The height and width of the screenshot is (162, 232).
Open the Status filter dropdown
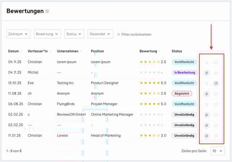(x=74, y=34)
